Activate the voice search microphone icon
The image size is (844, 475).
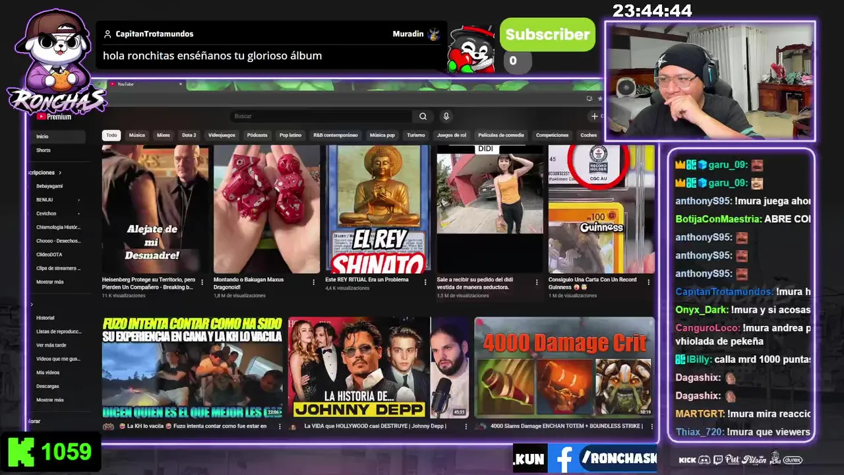pyautogui.click(x=446, y=116)
